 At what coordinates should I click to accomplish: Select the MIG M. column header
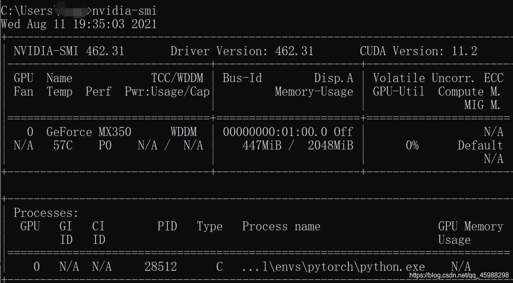click(x=482, y=105)
